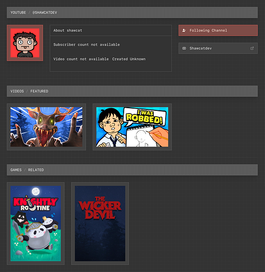
Task: Click the YOUTUBE breadcrumb text
Action: (x=18, y=12)
